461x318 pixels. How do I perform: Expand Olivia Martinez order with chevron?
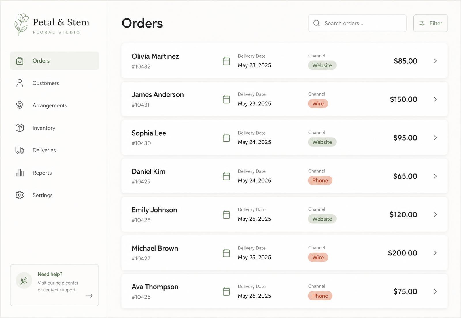pos(435,61)
